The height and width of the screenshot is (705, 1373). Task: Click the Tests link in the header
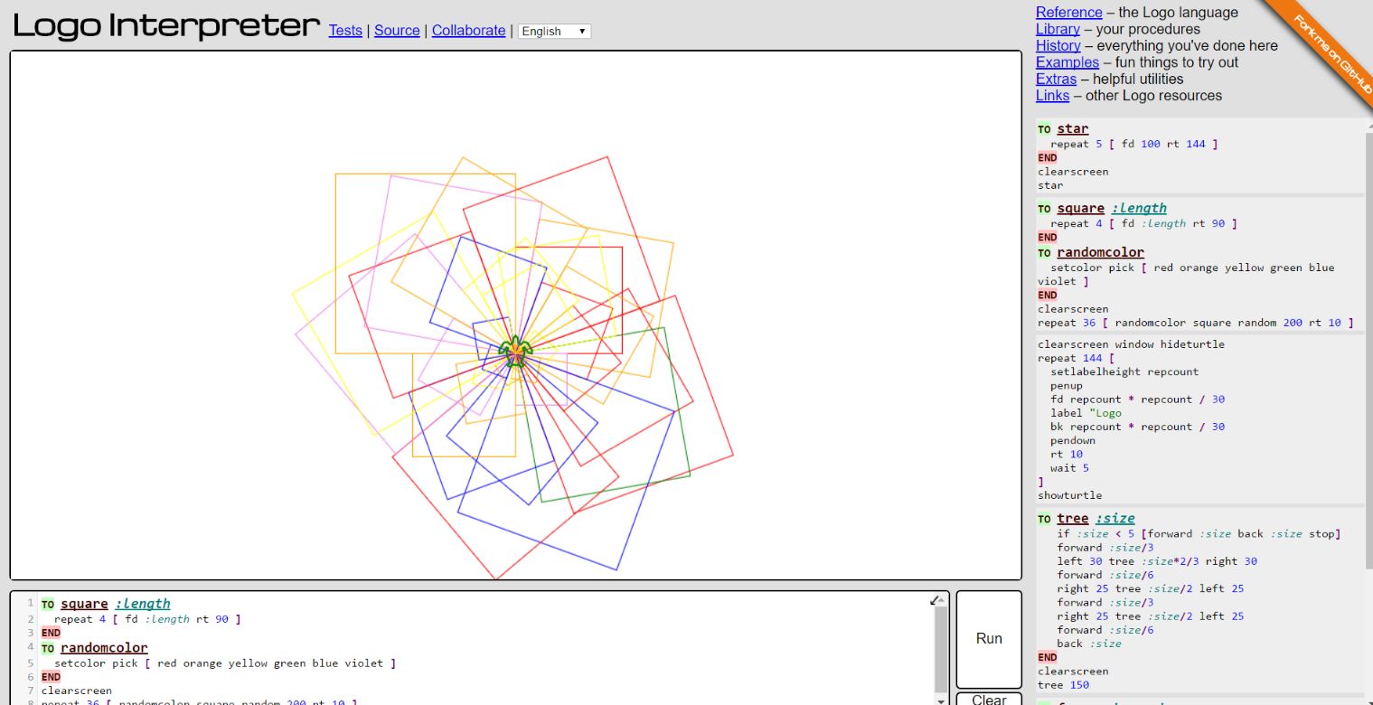[x=344, y=31]
